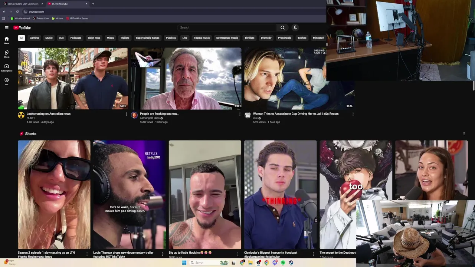The image size is (475, 267).
Task: Open the Twitter Com bookmark
Action: click(x=41, y=18)
